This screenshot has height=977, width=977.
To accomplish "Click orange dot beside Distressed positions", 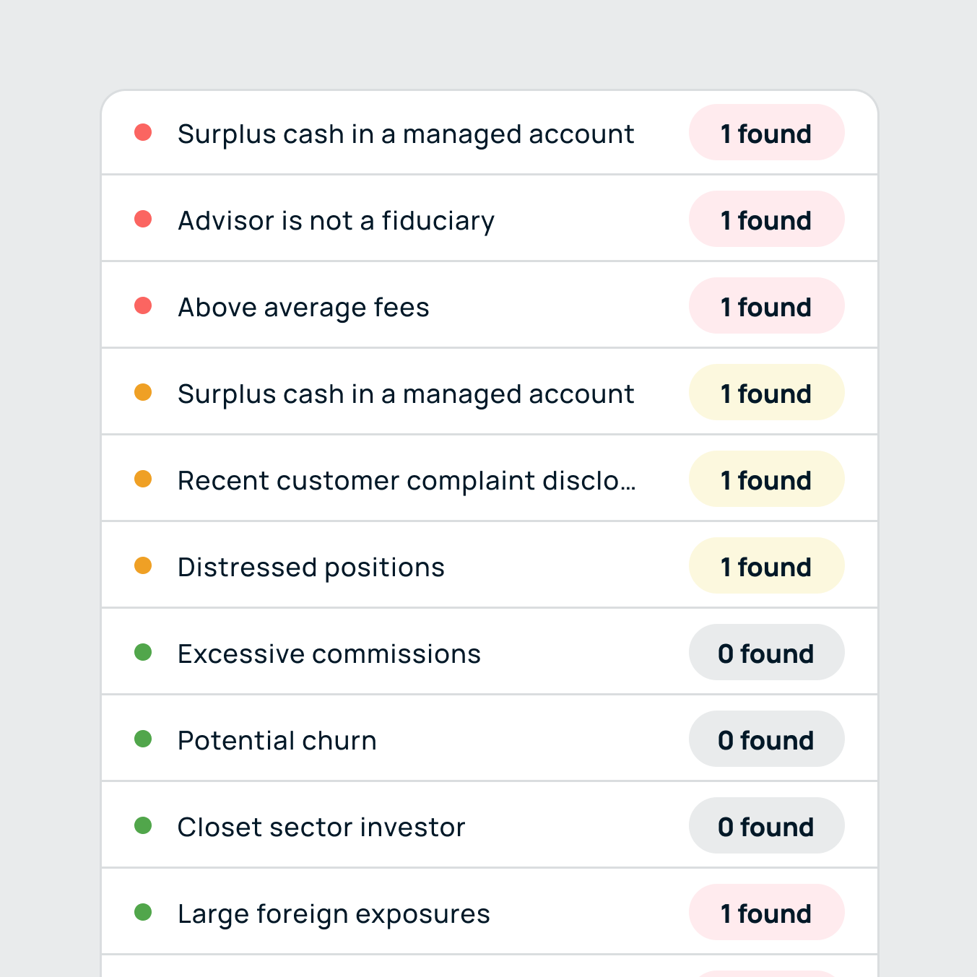I will tap(143, 565).
